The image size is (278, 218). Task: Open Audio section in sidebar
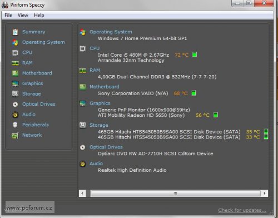click(29, 115)
